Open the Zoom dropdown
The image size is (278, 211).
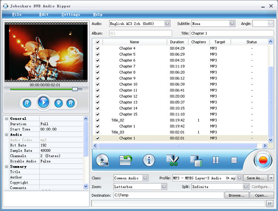pos(164,186)
